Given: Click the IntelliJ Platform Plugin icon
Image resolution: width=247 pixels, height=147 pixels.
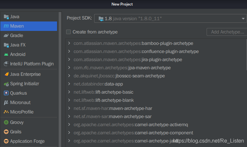Looking at the screenshot, I should point(6,64).
